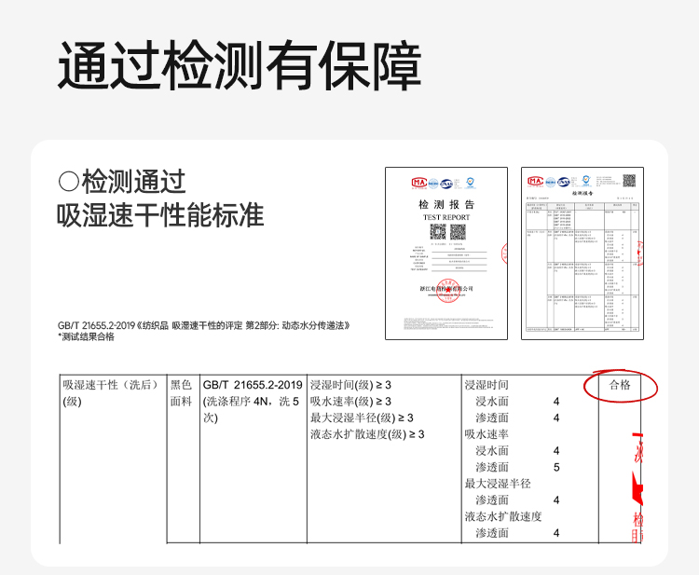699x575 pixels.
Task: Click the QR codes on the test report cover
Action: (445, 230)
